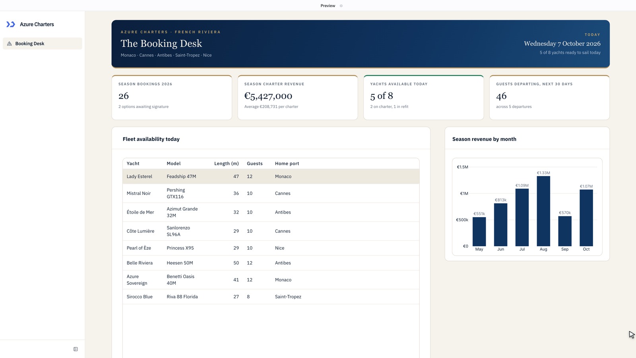Click the Preview label in the top bar
636x358 pixels.
point(328,6)
